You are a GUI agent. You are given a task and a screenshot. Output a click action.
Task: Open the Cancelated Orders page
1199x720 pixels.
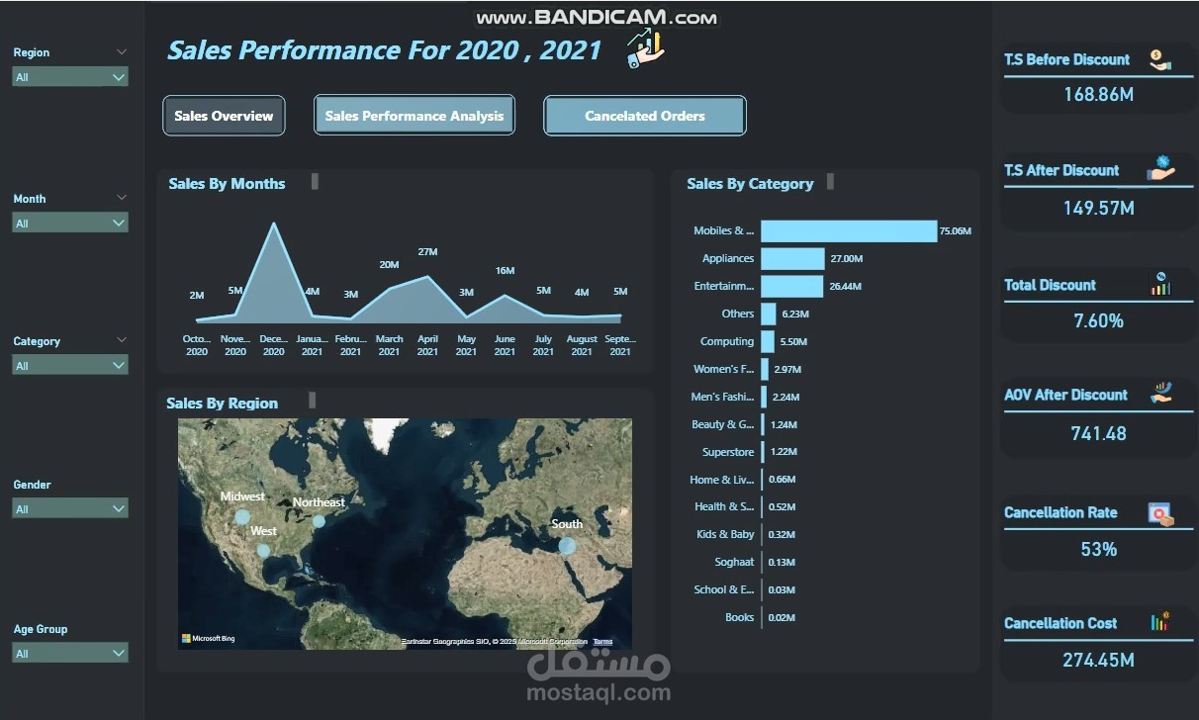pyautogui.click(x=644, y=115)
